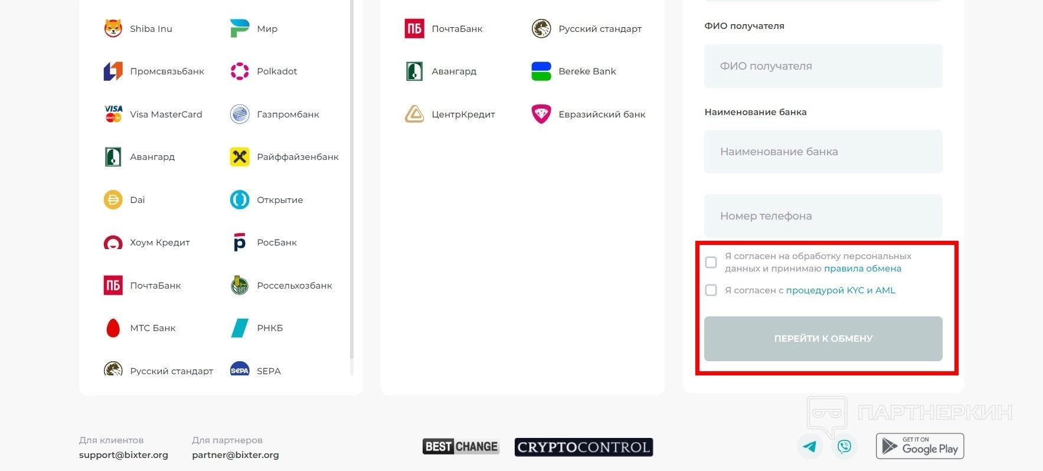Select the Газпромбанк logo
1043x471 pixels.
240,114
